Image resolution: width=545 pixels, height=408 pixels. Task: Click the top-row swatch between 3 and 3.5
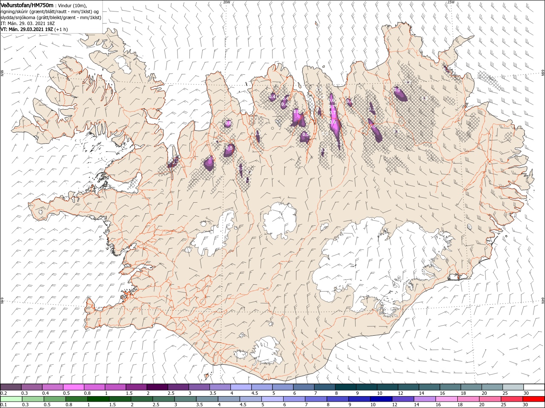[x=199, y=387]
